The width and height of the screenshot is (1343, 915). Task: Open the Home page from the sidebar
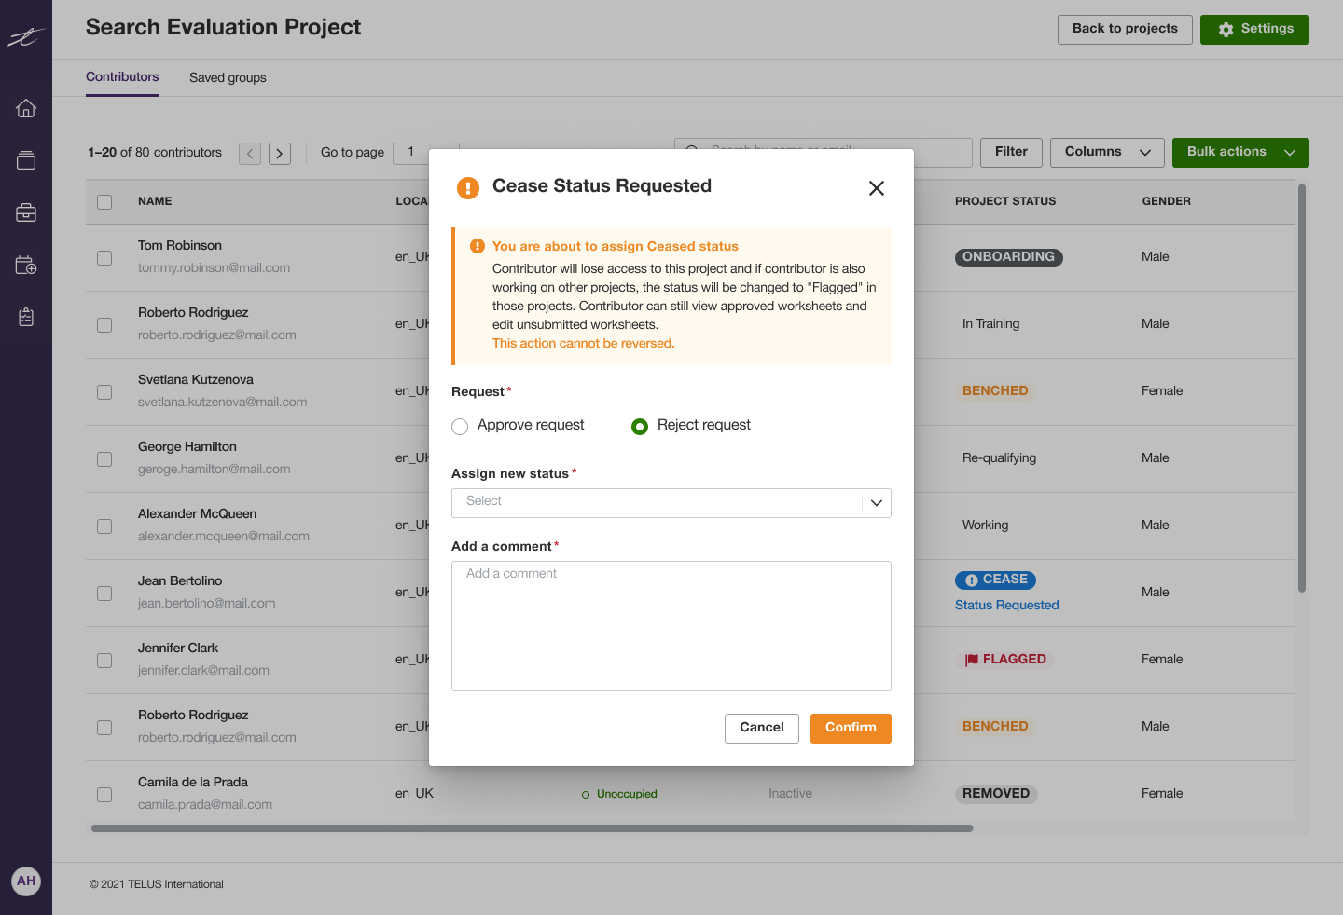click(x=25, y=108)
